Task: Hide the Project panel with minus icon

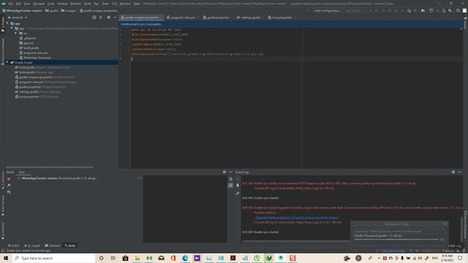Action: [115, 18]
